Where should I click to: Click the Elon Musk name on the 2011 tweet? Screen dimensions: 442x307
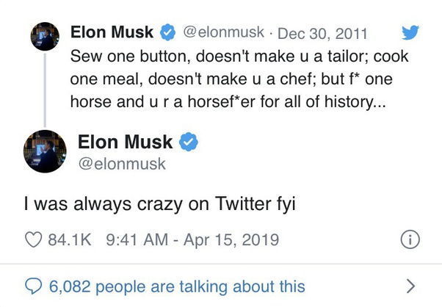coord(112,32)
